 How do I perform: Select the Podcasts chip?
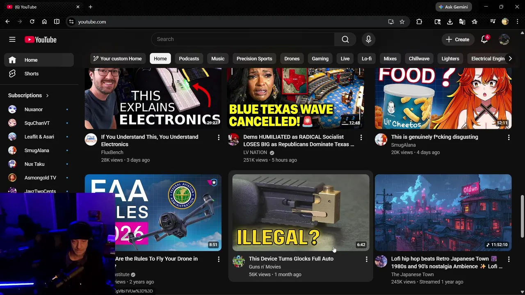point(189,59)
